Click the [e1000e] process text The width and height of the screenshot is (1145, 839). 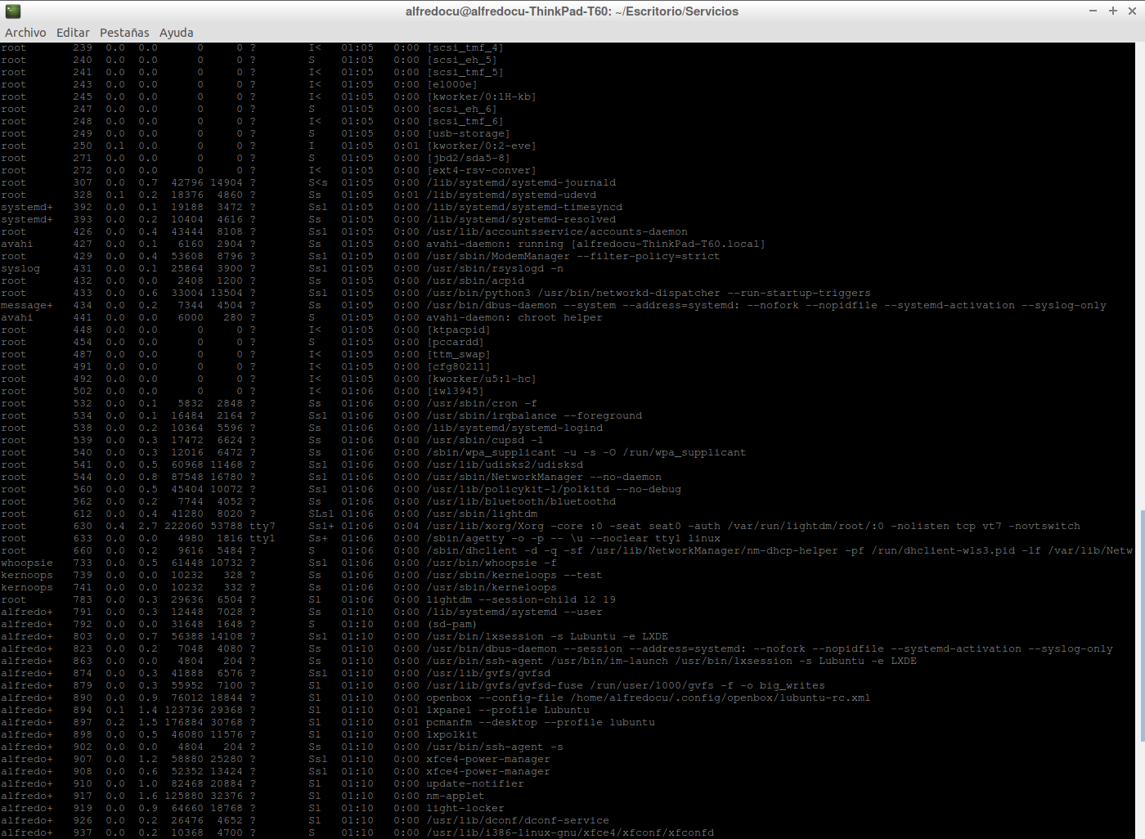point(452,85)
